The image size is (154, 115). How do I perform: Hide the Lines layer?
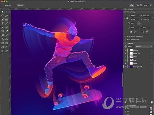coord(125,63)
